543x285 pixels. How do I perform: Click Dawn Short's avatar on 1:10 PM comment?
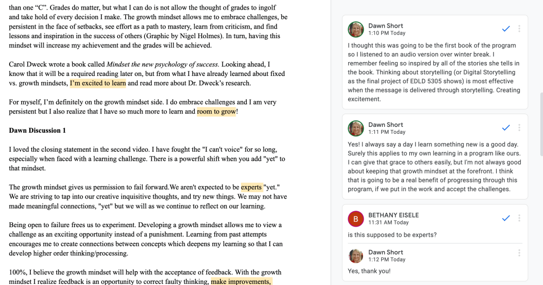click(x=356, y=29)
